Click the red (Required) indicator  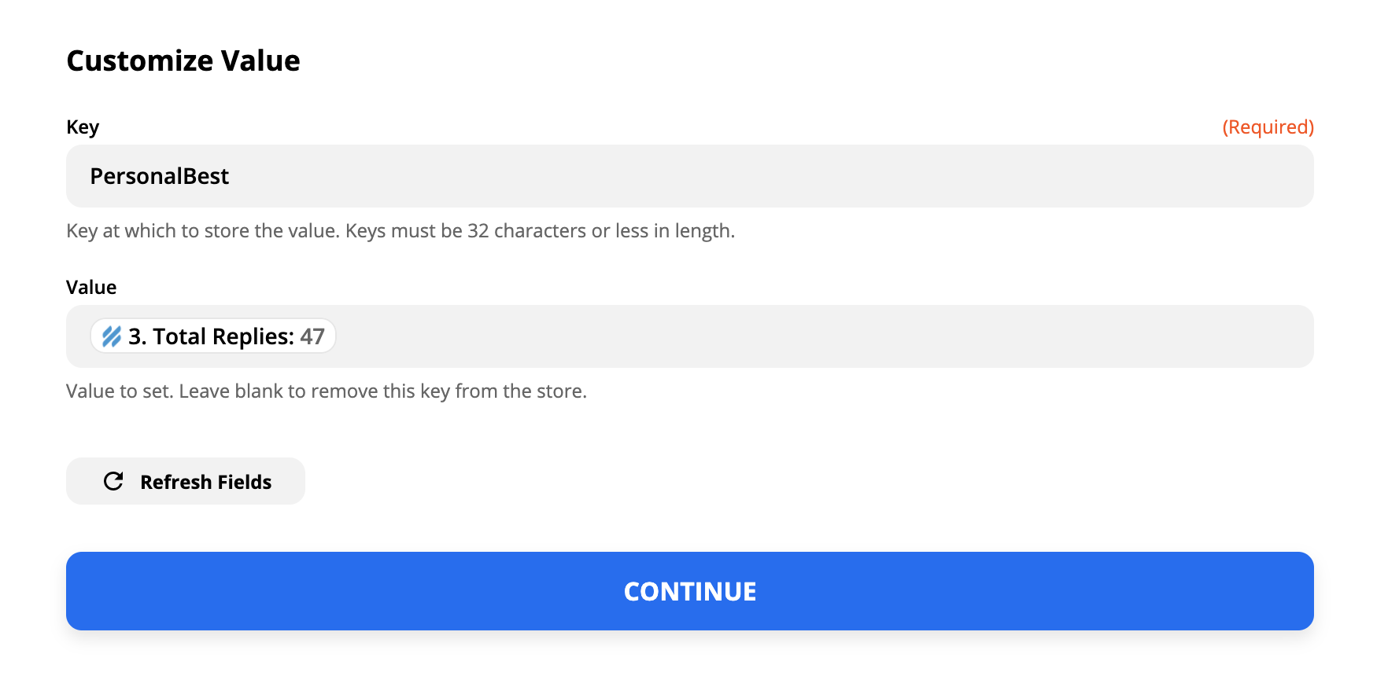tap(1268, 127)
